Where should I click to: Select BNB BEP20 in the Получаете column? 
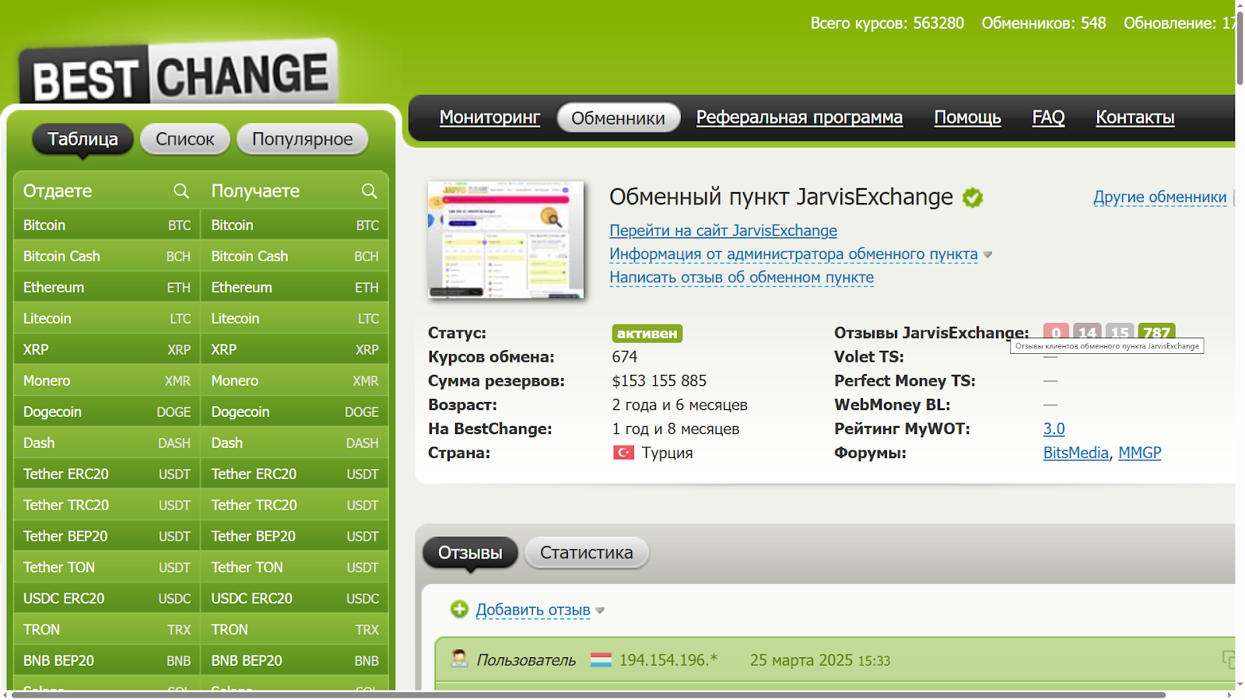(295, 660)
